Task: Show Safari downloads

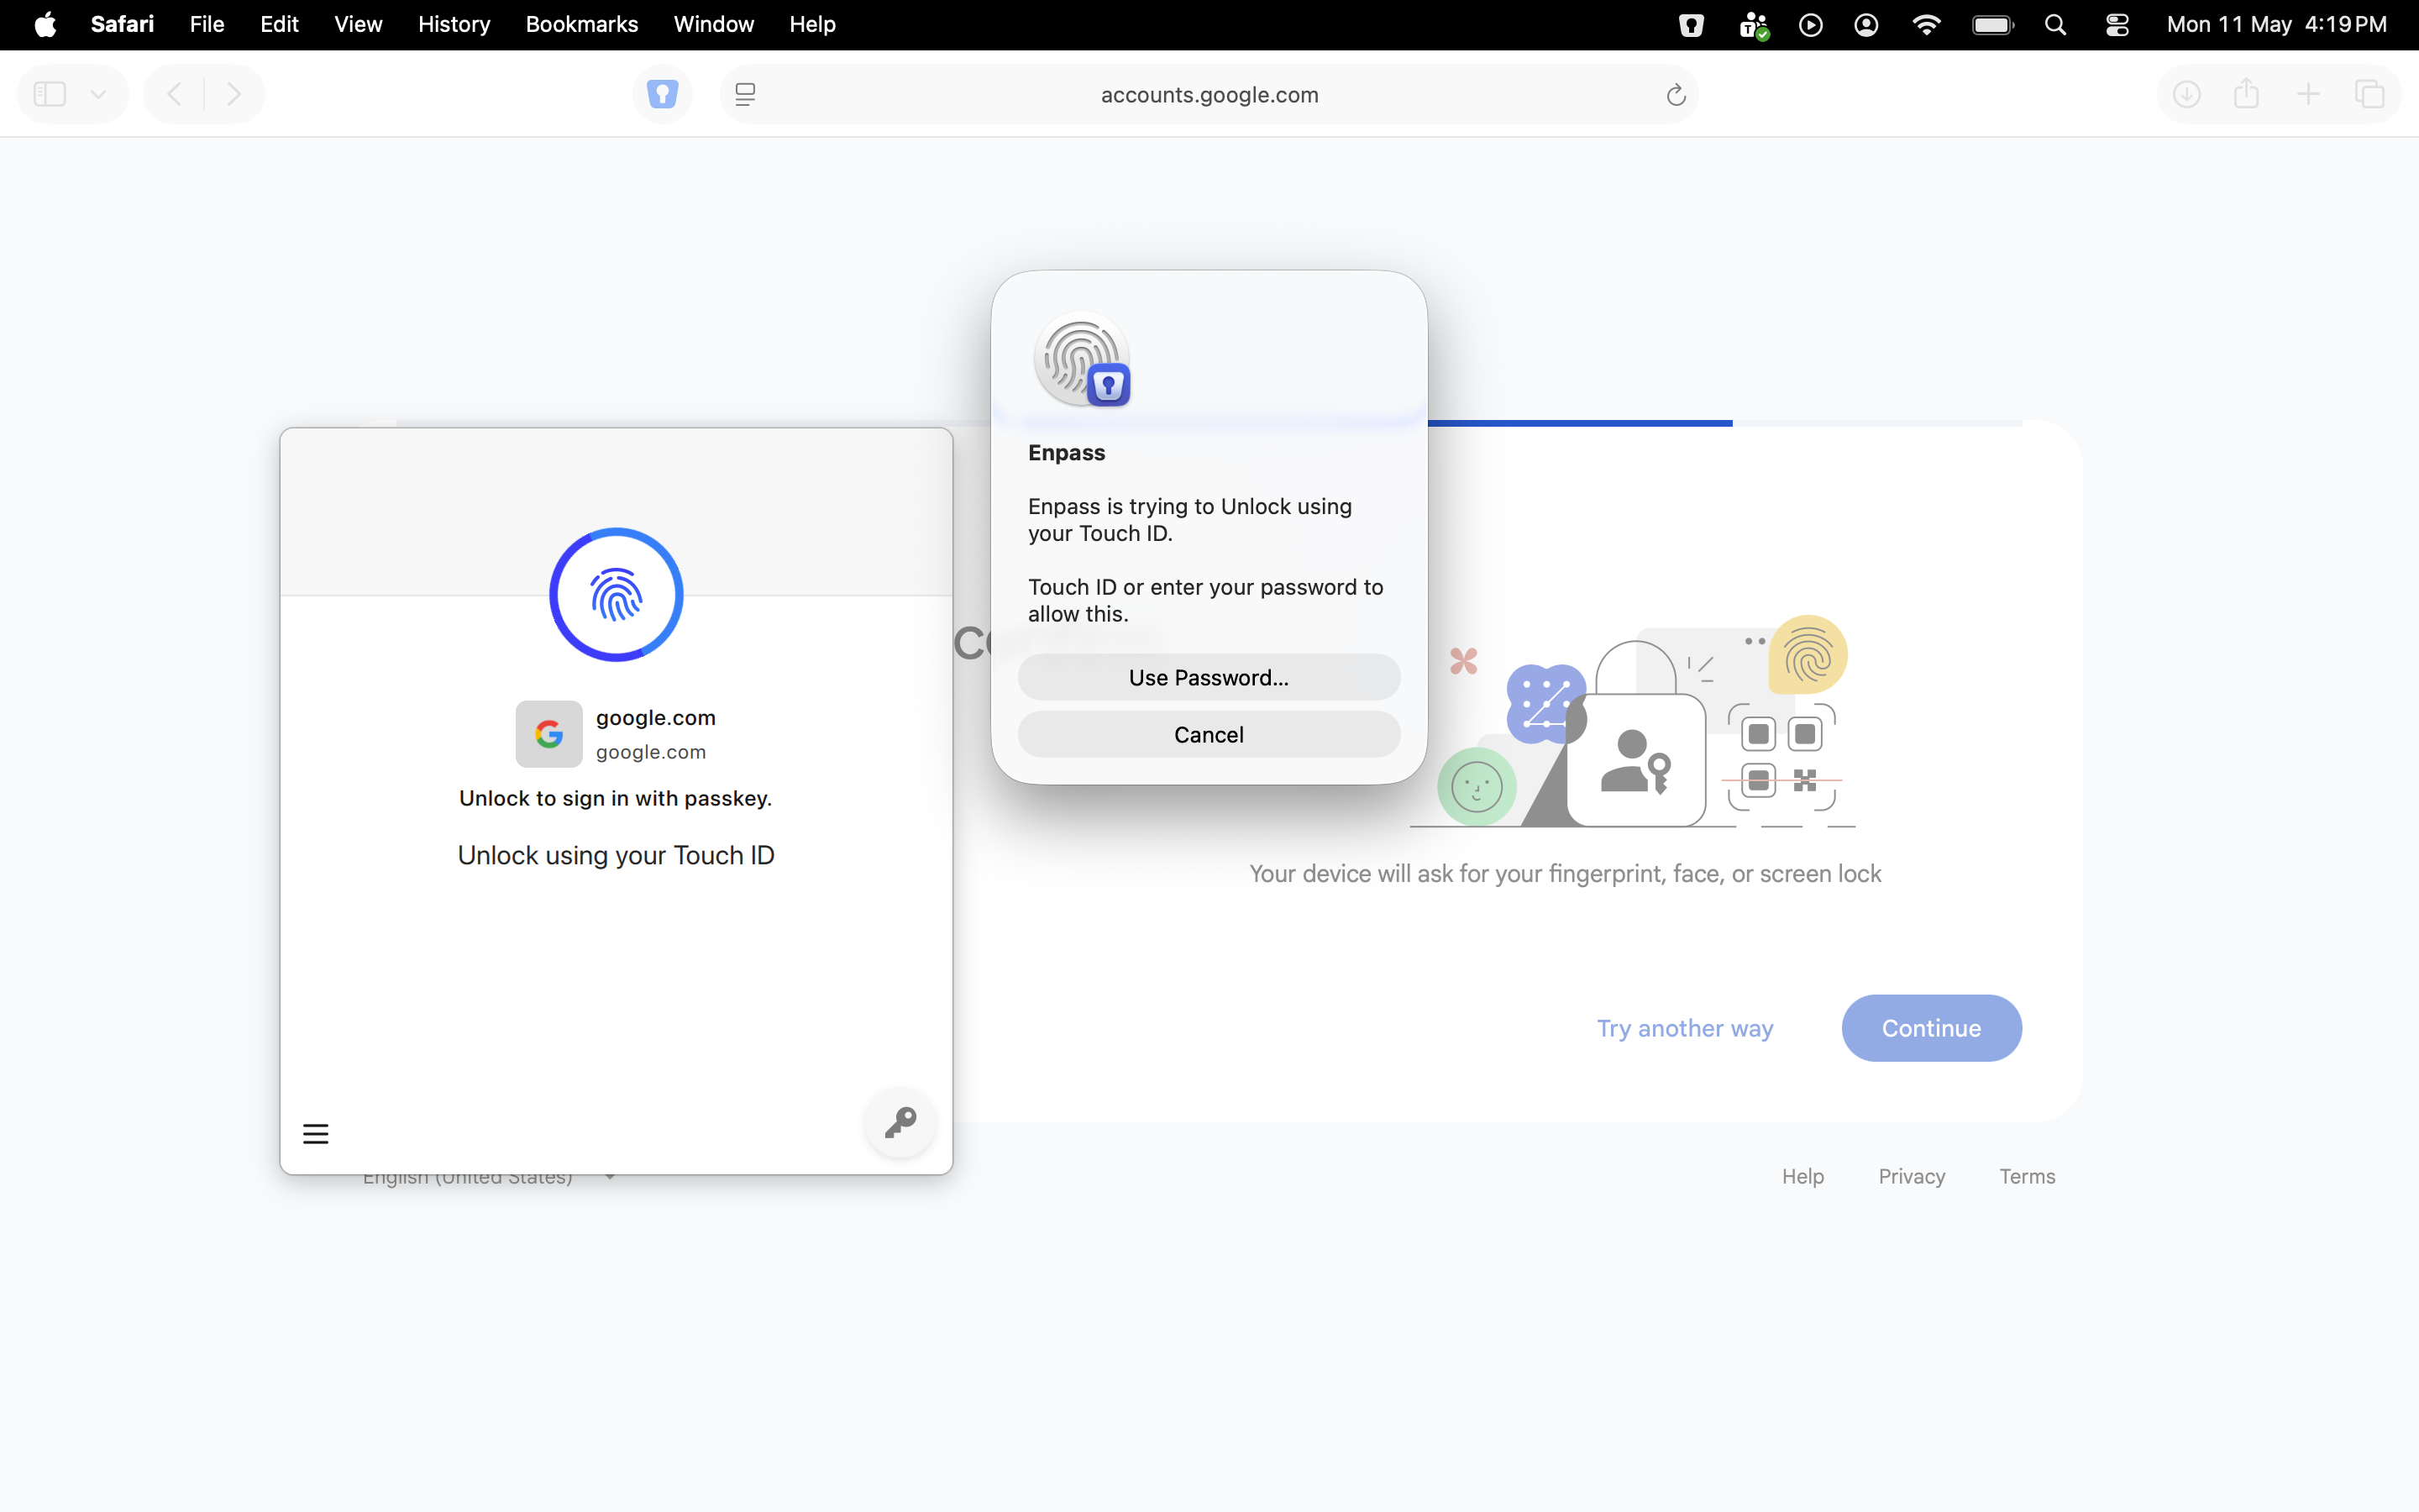Action: 2187,94
